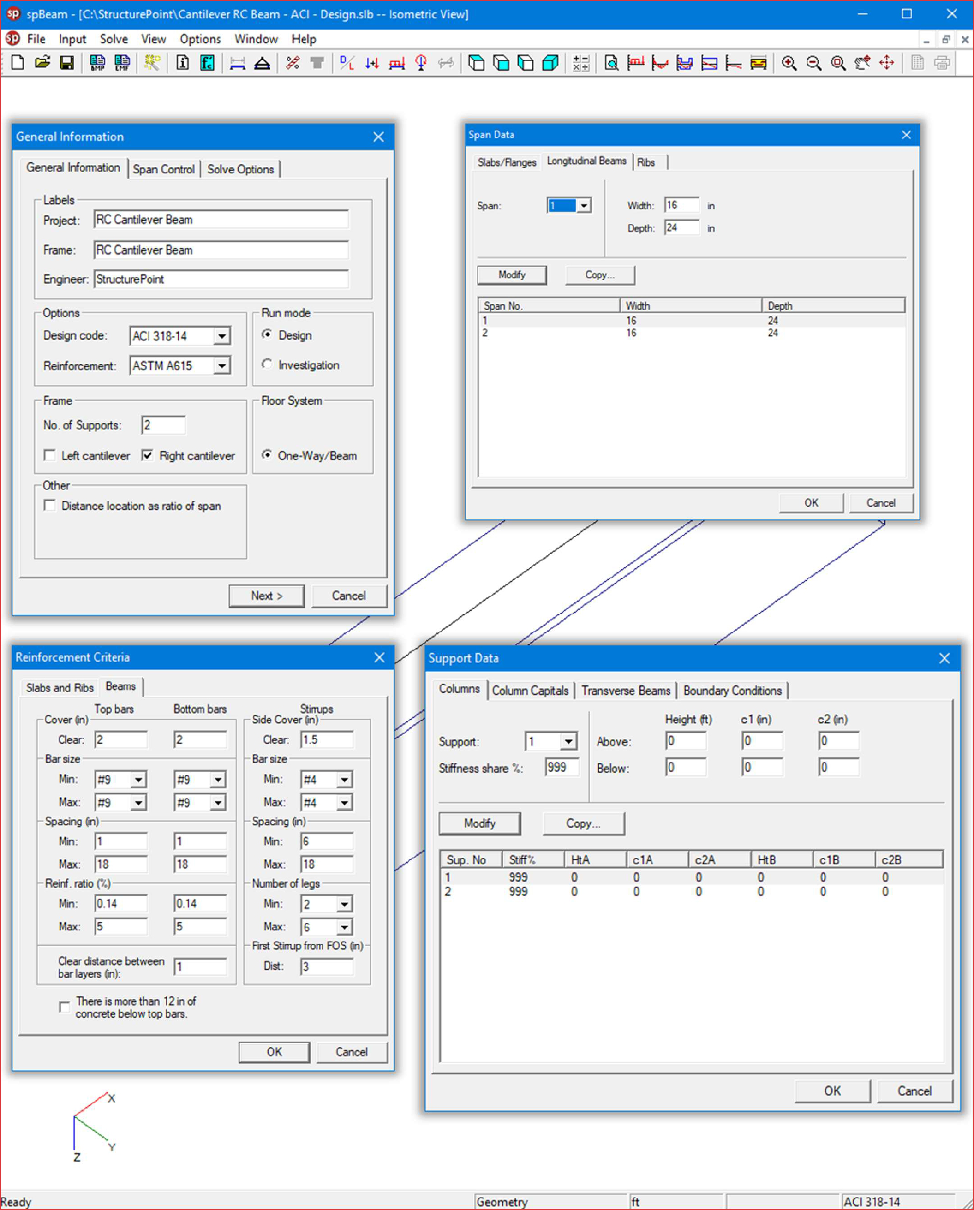This screenshot has height=1210, width=974.
Task: Click the span dimension toolbar icon
Action: (238, 62)
